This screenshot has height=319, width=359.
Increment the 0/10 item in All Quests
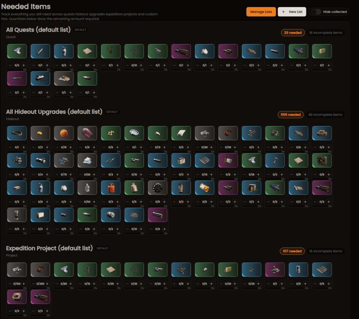(141, 65)
